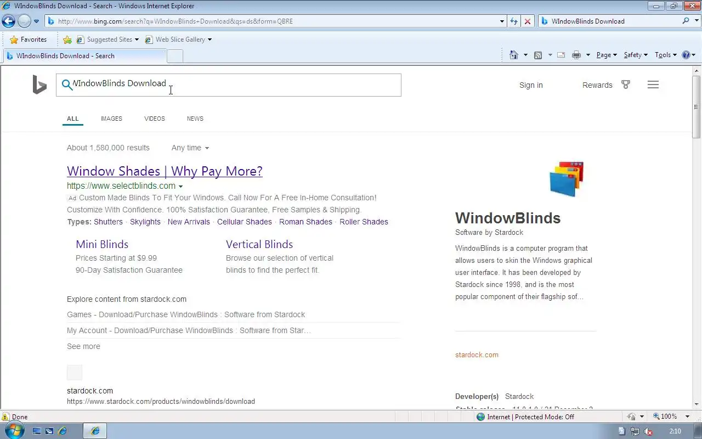The width and height of the screenshot is (702, 439).
Task: Select the VIDEOS search tab
Action: pyautogui.click(x=155, y=119)
